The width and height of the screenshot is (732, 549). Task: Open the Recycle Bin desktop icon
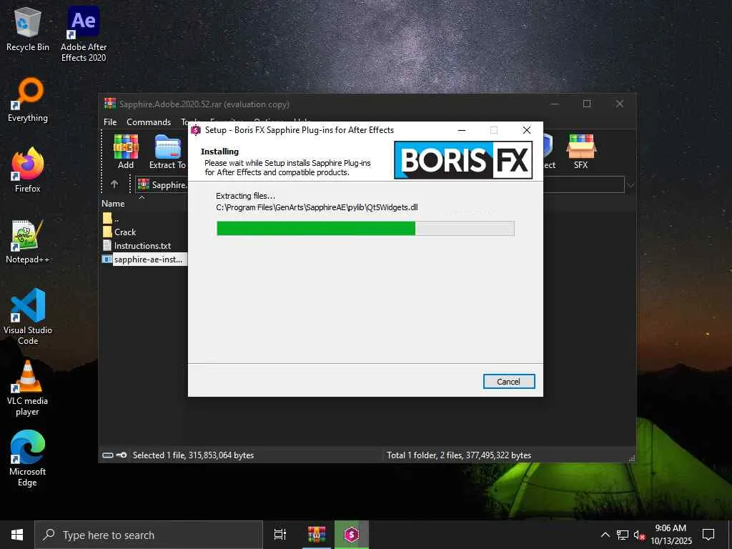click(x=28, y=29)
